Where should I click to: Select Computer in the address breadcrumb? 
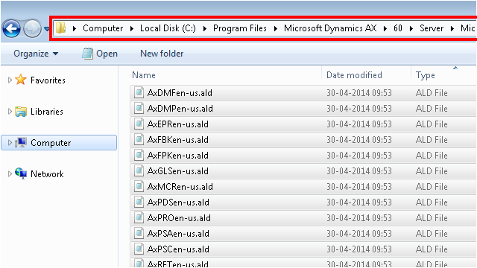[x=103, y=28]
